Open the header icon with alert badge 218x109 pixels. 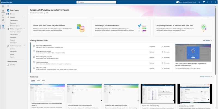(203, 2)
